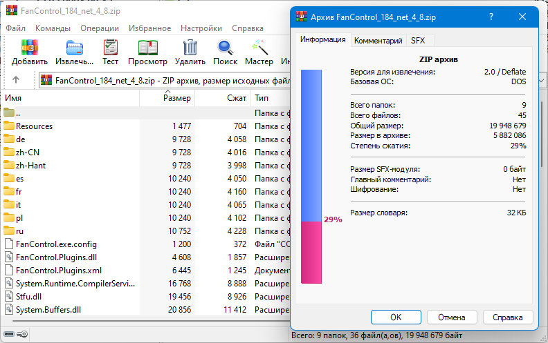Sort files by Сжат column header

point(223,98)
